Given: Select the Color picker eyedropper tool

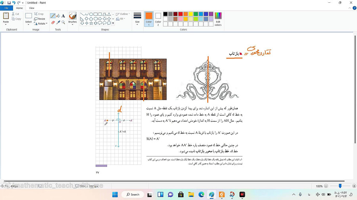Looking at the screenshot, I should (58, 22).
